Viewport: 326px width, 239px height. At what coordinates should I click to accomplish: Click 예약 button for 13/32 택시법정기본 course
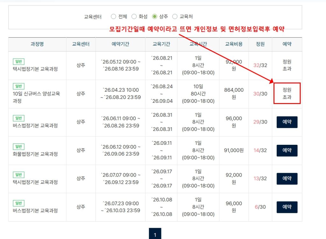coord(287,179)
